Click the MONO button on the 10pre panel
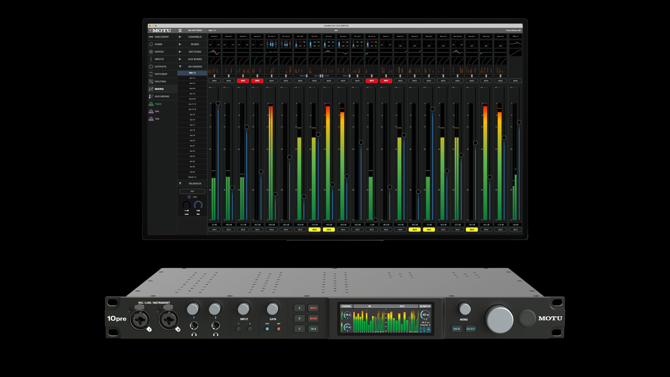Viewport: 670px width, 377px height. [313, 318]
